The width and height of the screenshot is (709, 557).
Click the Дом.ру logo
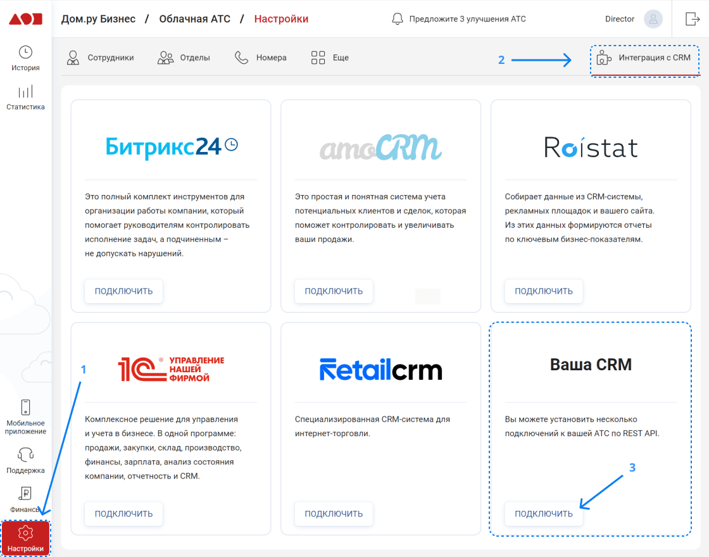pos(25,18)
